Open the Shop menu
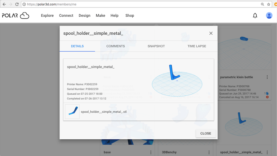The height and width of the screenshot is (156, 277). (129, 16)
